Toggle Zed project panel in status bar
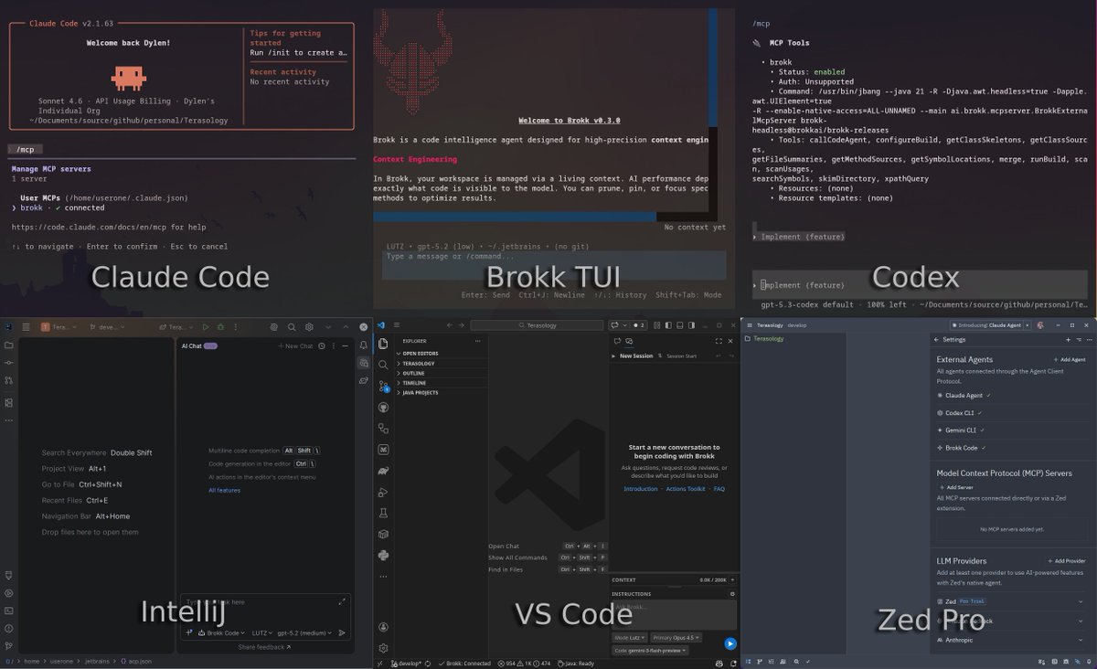The height and width of the screenshot is (669, 1097). coord(748,662)
